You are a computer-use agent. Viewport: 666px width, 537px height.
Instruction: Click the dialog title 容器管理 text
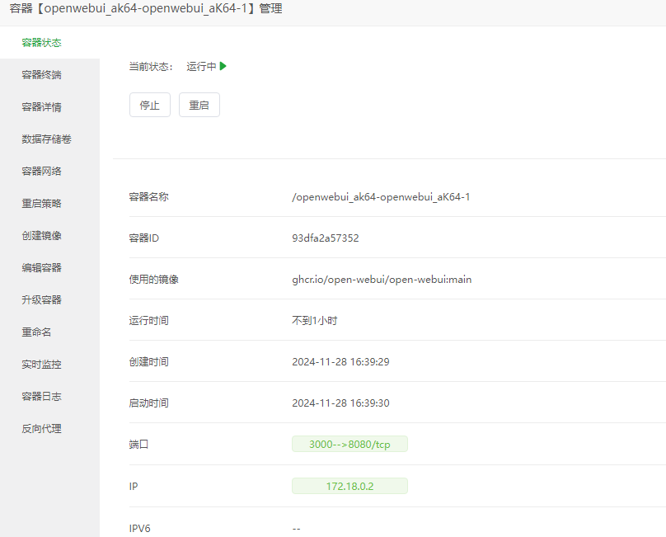pos(146,8)
